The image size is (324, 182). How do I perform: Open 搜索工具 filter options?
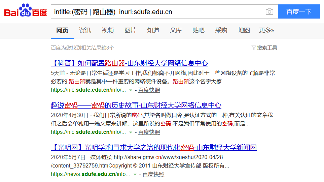point(264,48)
